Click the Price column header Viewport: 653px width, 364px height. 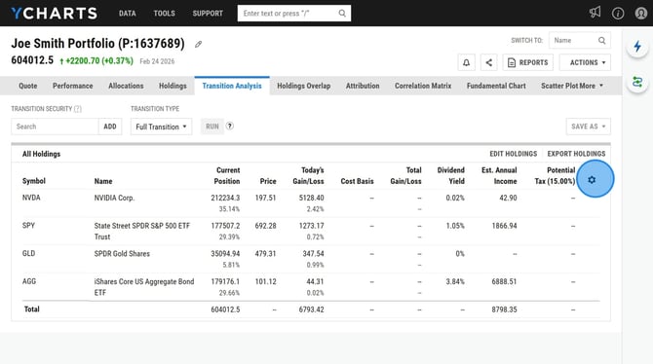(x=268, y=181)
